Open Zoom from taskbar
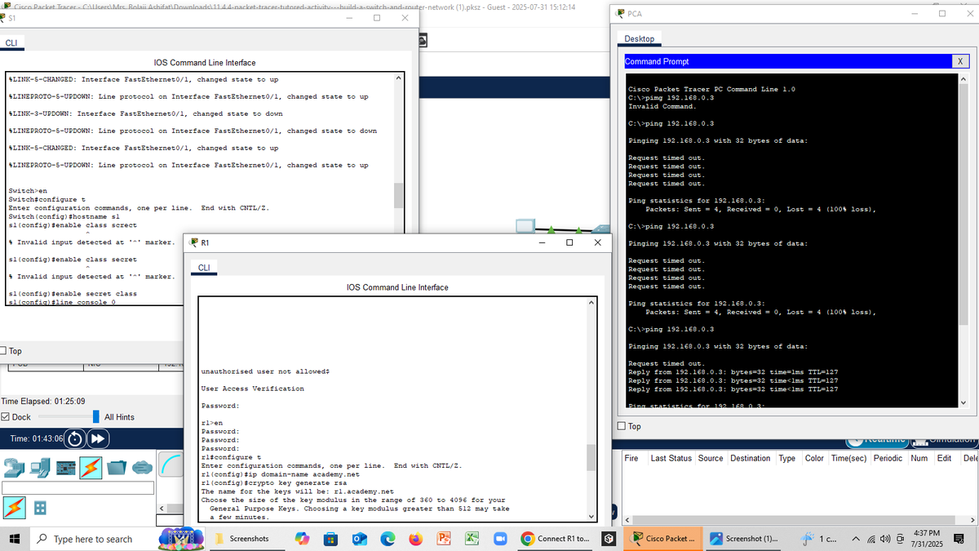Image resolution: width=979 pixels, height=551 pixels. coord(501,539)
